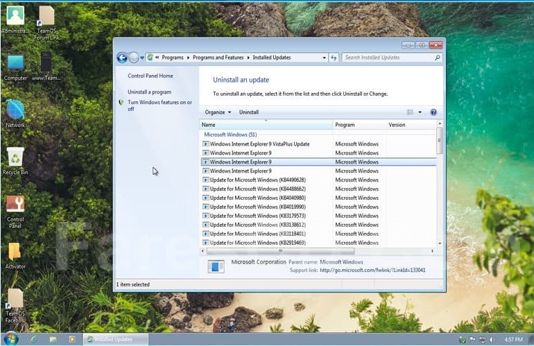The width and height of the screenshot is (534, 346).
Task: Click the Action Center flag tray icon
Action: [x=472, y=340]
